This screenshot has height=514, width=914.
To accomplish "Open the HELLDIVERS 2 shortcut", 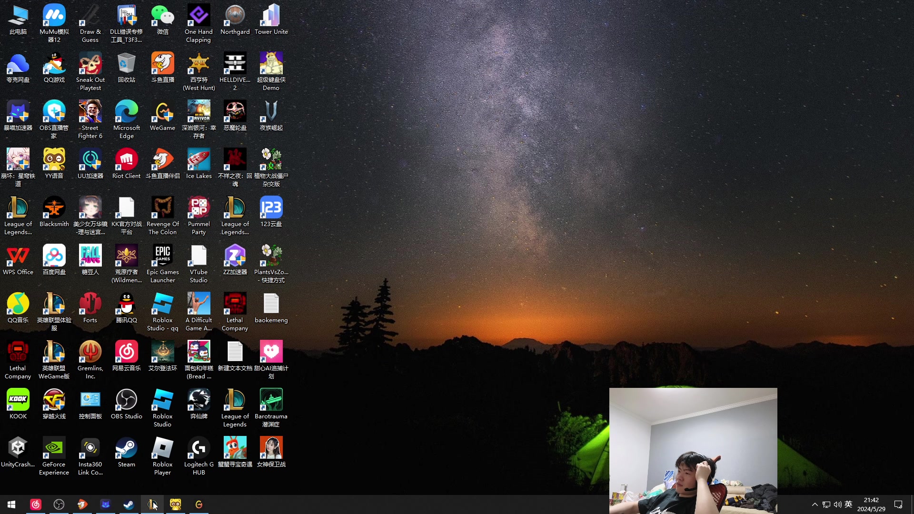I will [235, 72].
